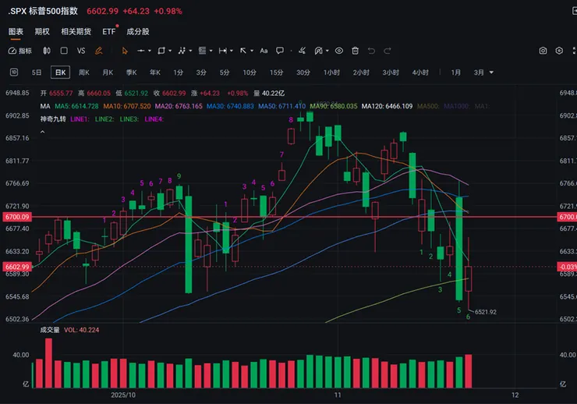
Task: Click the VS compare button
Action: pos(81,51)
